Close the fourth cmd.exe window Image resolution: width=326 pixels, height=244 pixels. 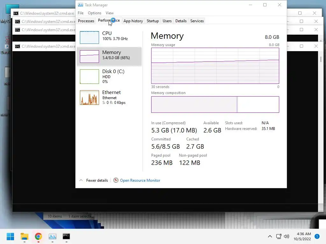(316, 46)
